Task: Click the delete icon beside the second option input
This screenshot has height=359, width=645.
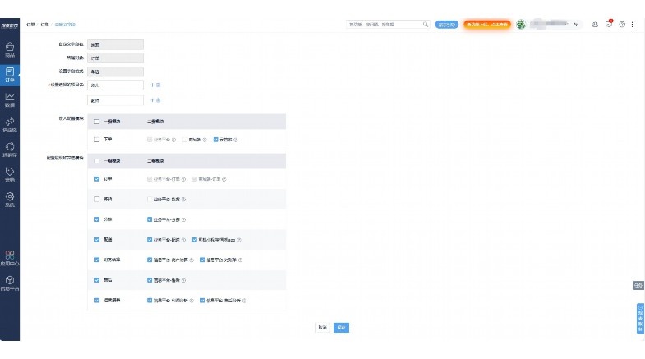Action: 159,100
